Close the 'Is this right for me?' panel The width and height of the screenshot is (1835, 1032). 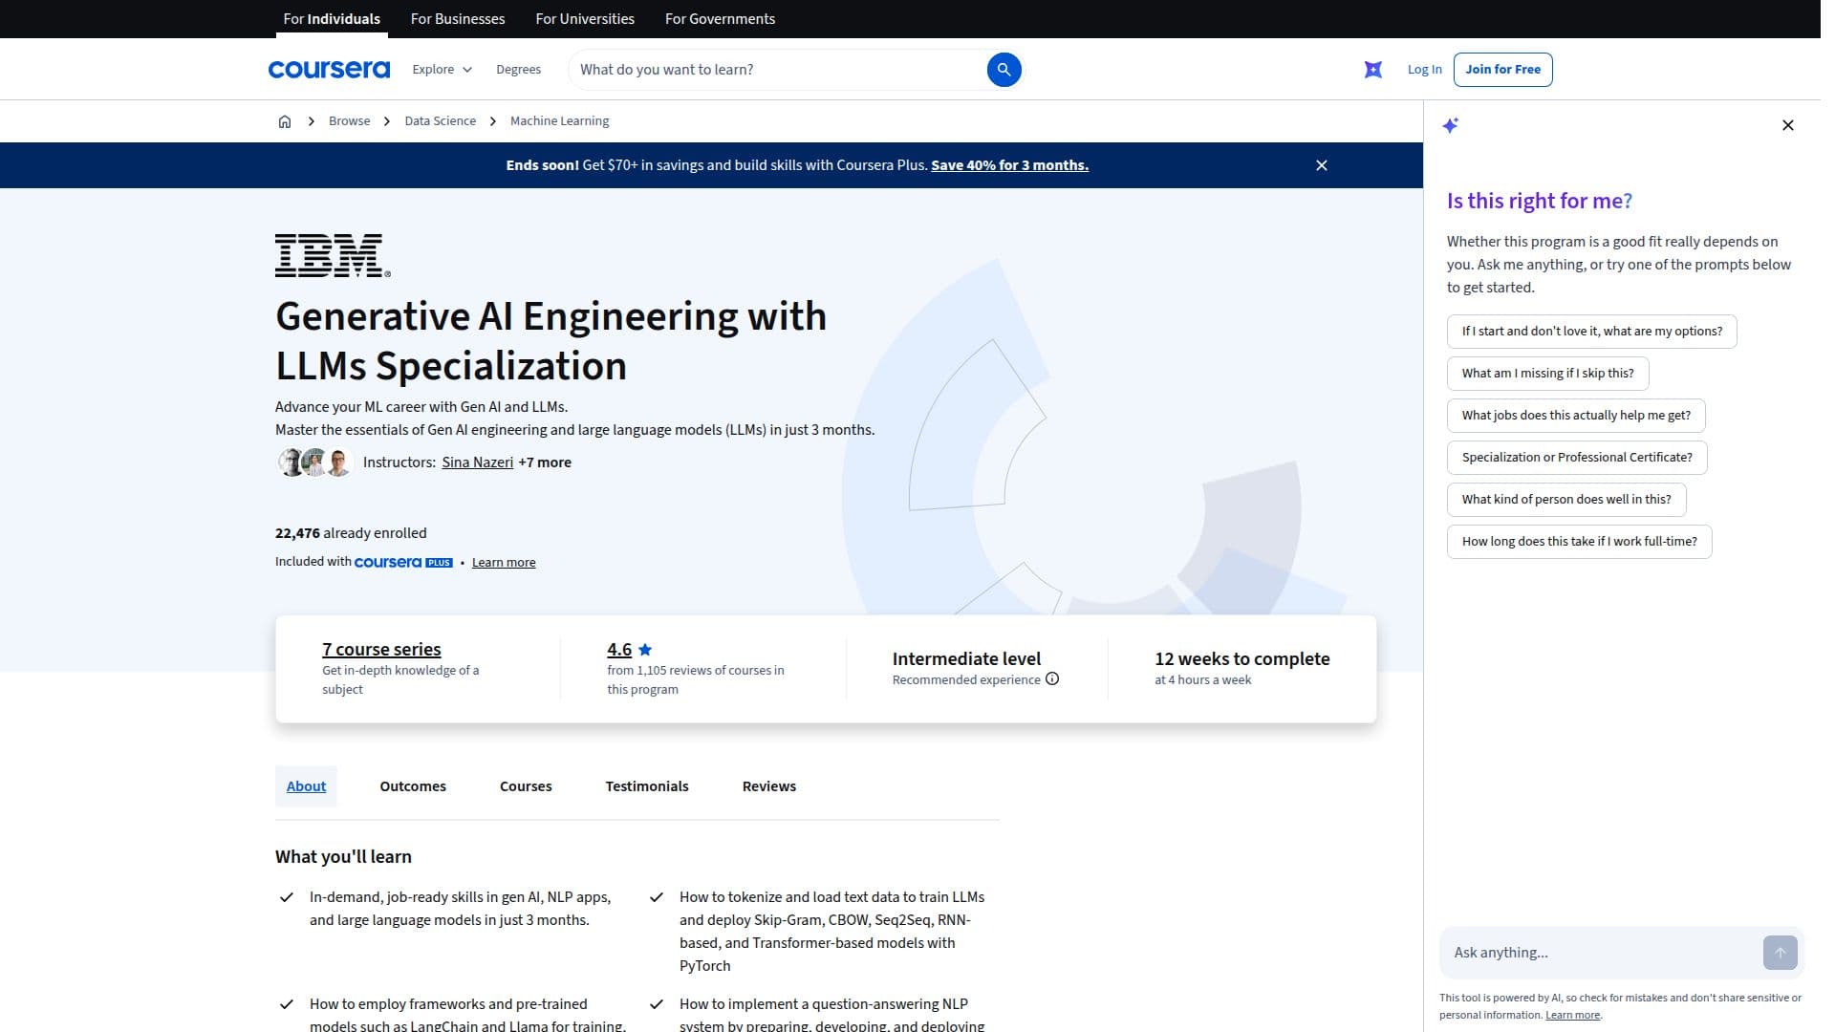point(1788,125)
